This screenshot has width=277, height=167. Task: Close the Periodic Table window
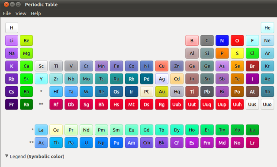(6, 4)
